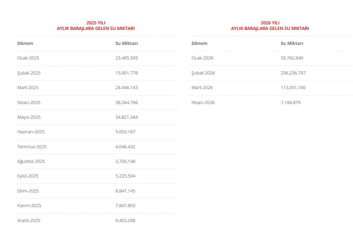Image resolution: width=353 pixels, height=244 pixels.
Task: Select the Su Miktarı header in 2026 table
Action: click(292, 44)
